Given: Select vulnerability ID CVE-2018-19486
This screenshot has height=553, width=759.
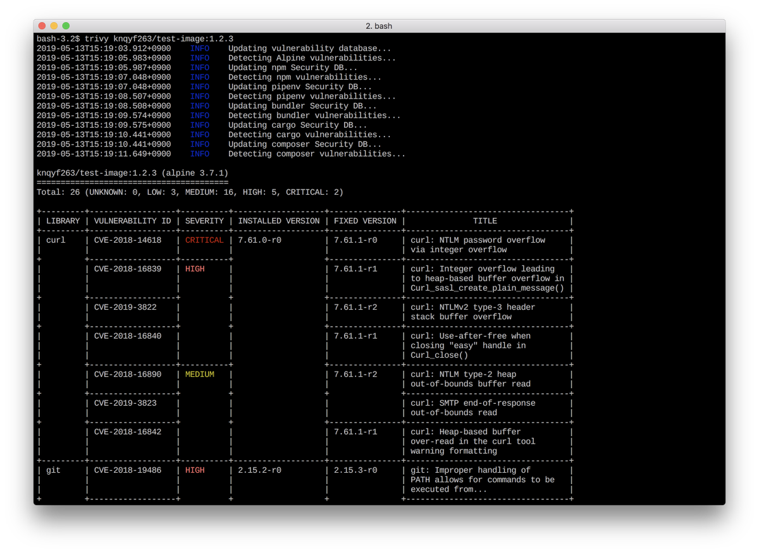Looking at the screenshot, I should click(x=128, y=470).
